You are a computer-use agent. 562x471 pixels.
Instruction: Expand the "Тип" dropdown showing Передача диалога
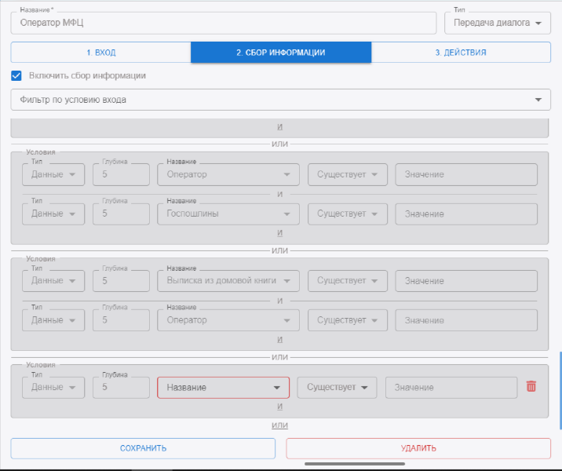pos(498,23)
